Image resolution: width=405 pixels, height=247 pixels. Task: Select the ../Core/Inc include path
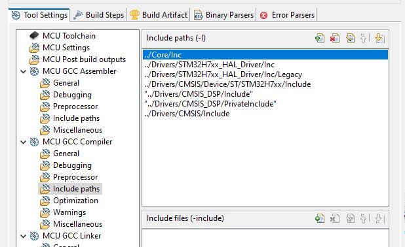click(x=265, y=55)
